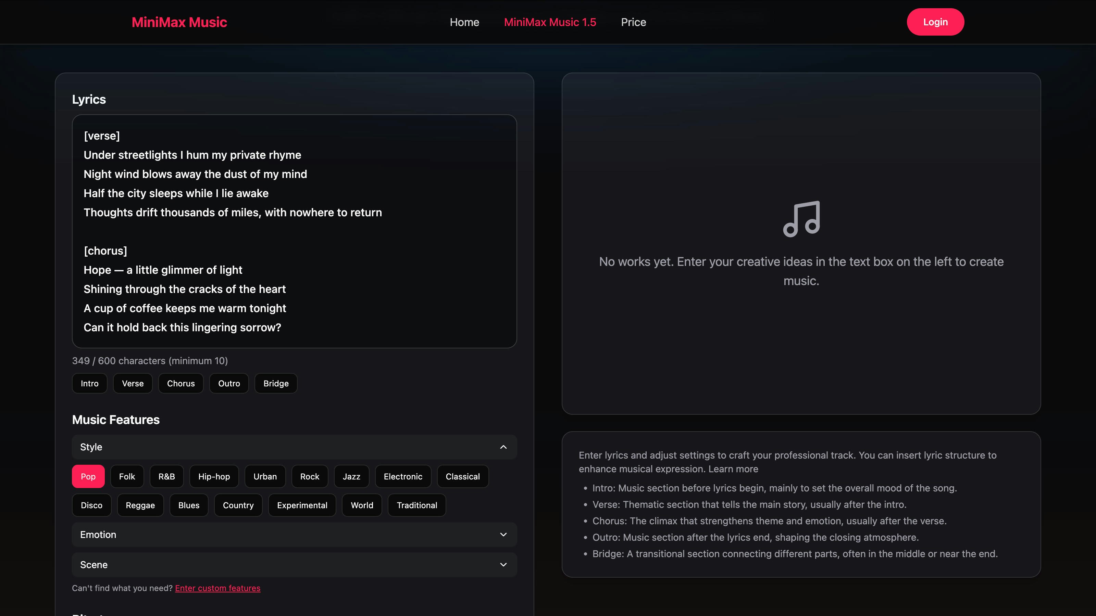Click the 349 / 600 characters counter
Image resolution: width=1096 pixels, height=616 pixels.
tap(150, 360)
